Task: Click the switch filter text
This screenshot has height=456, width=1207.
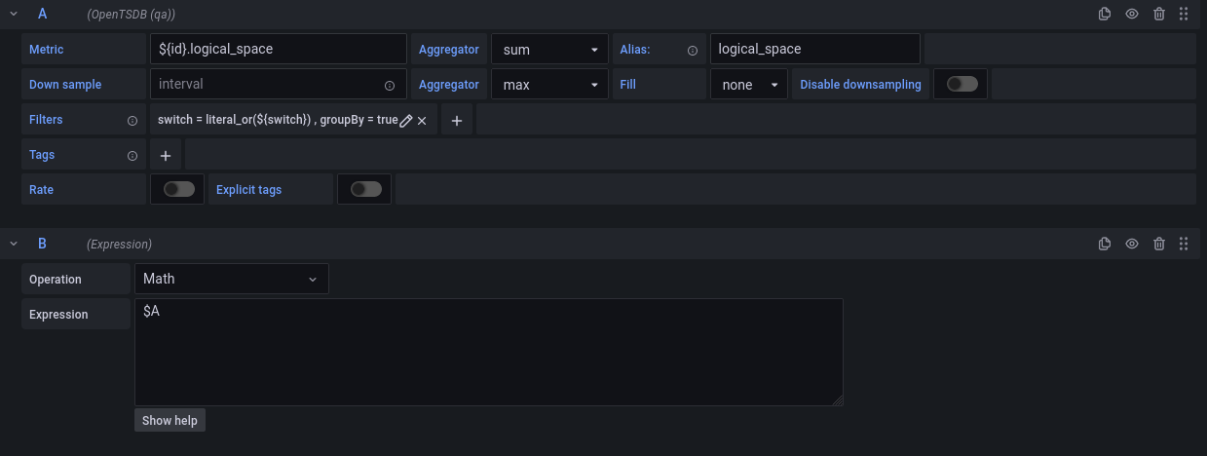Action: [278, 120]
